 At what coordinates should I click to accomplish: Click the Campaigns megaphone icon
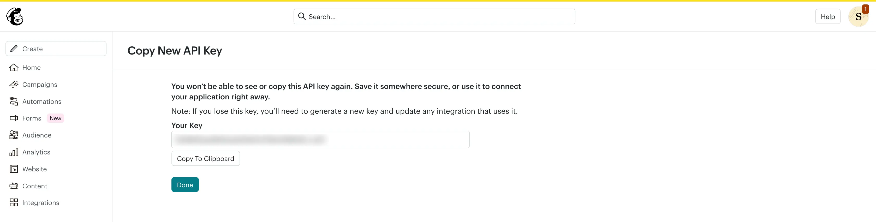pyautogui.click(x=14, y=84)
